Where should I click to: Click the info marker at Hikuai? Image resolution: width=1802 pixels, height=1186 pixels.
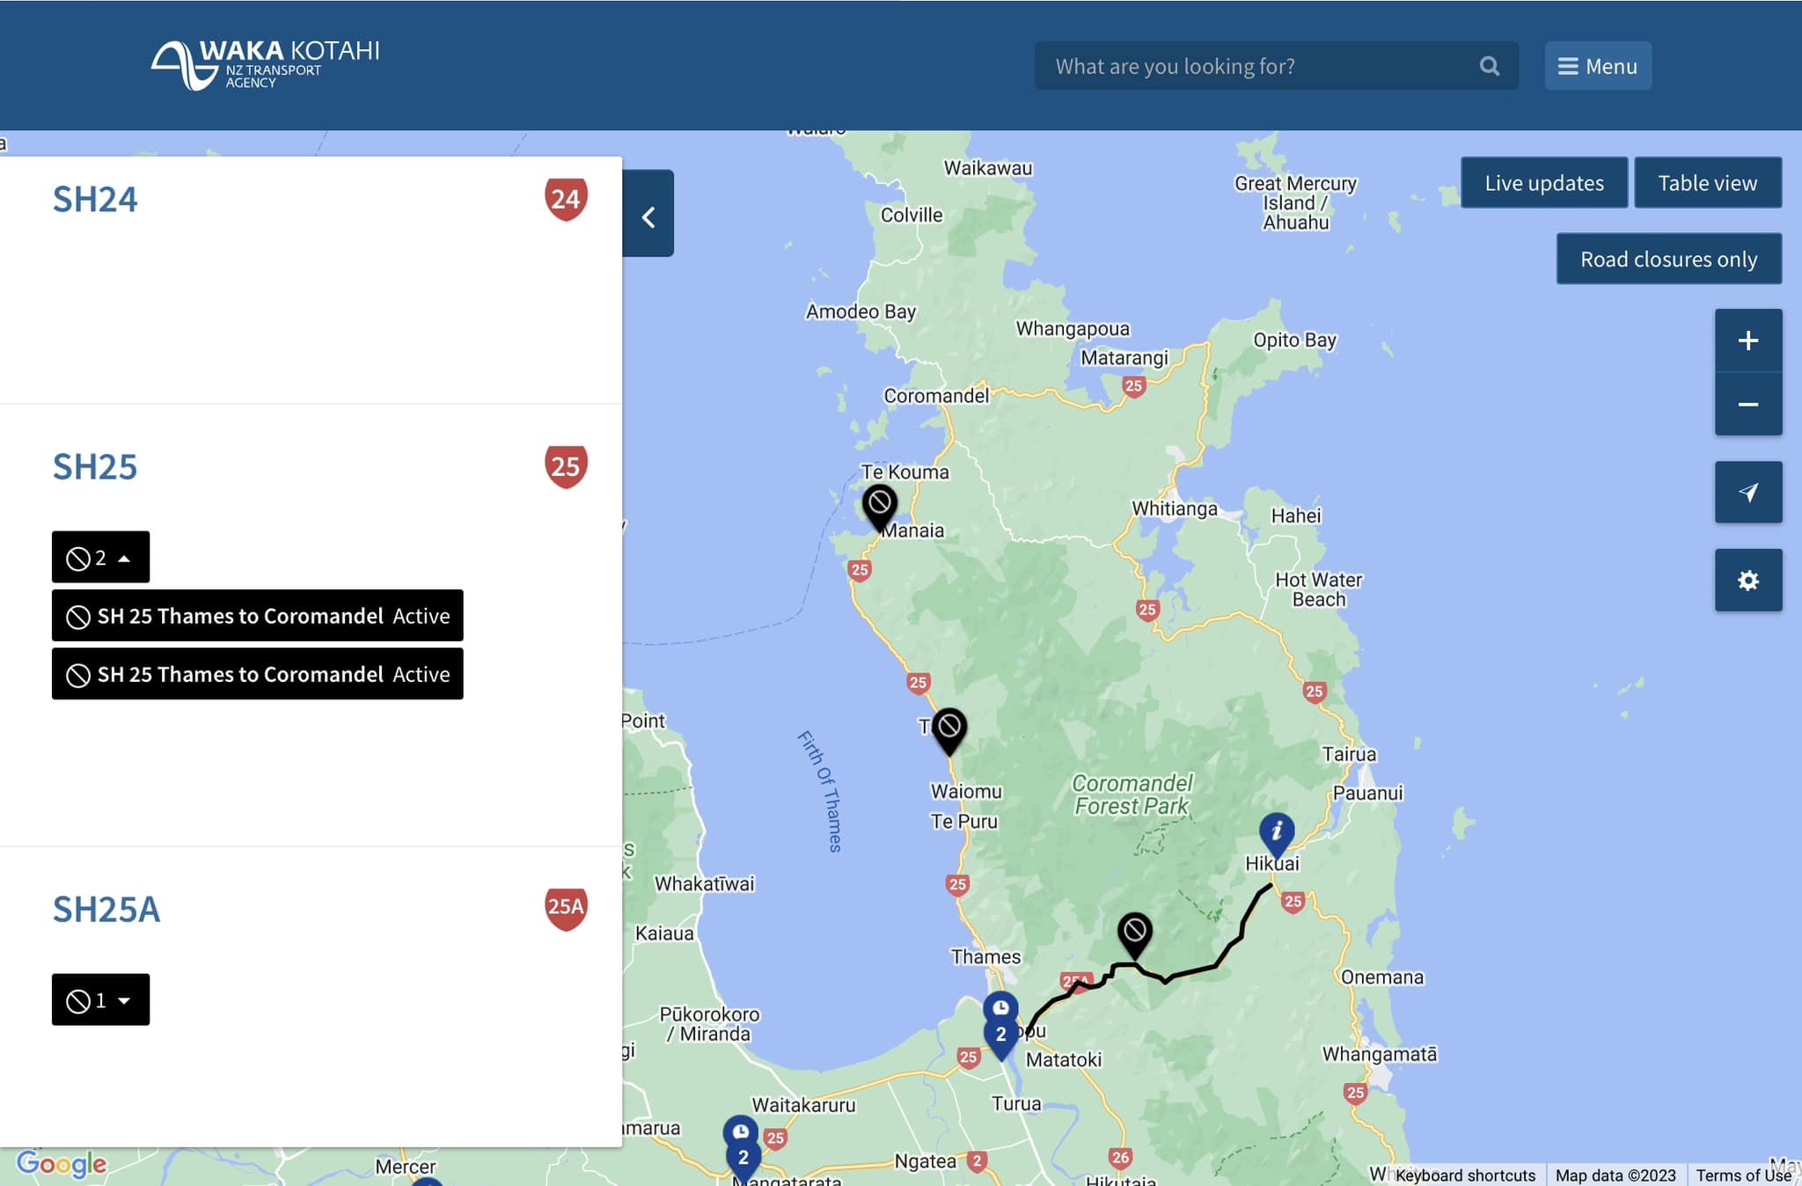click(1277, 833)
